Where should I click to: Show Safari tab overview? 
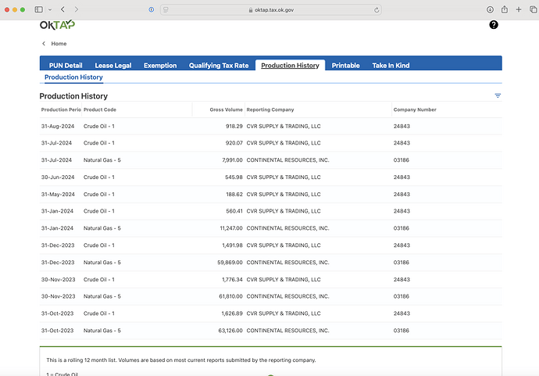tap(531, 9)
